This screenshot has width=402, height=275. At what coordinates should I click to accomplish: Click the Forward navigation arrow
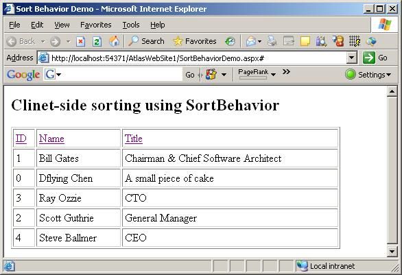[x=55, y=41]
